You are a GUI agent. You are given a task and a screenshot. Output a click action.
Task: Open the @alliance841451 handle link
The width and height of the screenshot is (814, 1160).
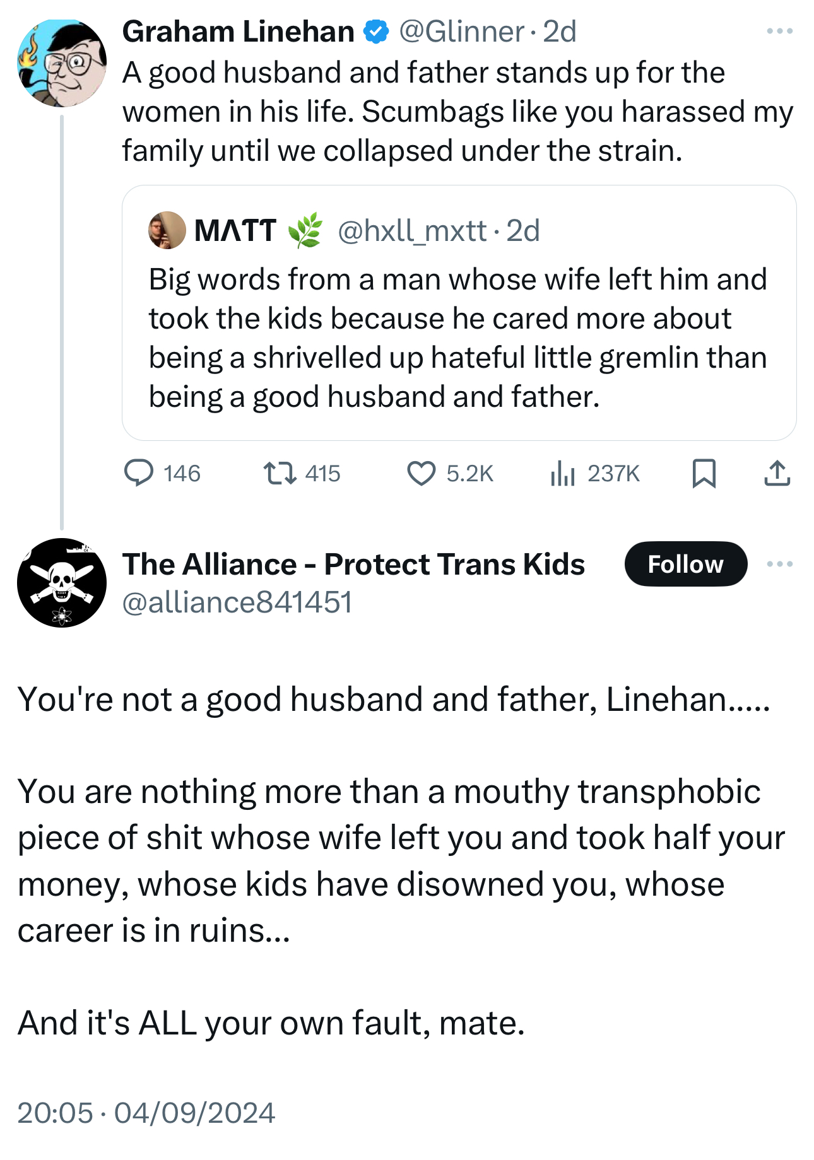[237, 602]
